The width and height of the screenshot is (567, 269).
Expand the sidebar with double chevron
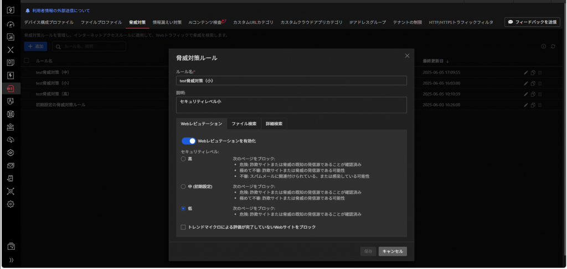(11, 260)
